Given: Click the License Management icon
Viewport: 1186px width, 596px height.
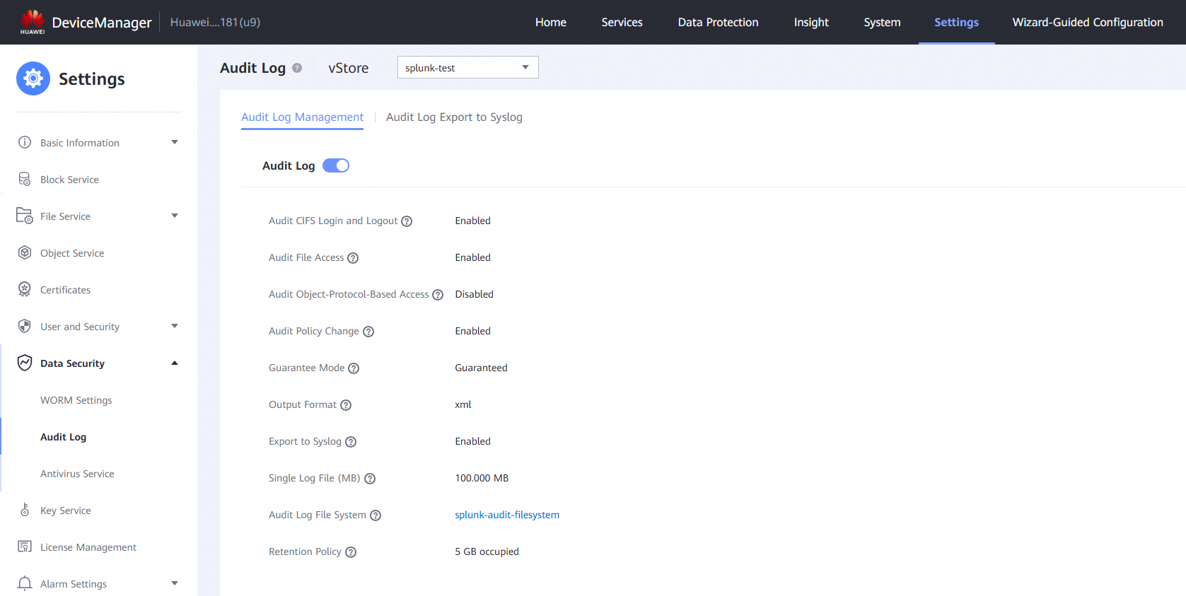Looking at the screenshot, I should coord(25,547).
